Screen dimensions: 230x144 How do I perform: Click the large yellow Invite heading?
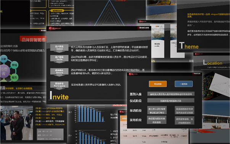click(x=59, y=95)
